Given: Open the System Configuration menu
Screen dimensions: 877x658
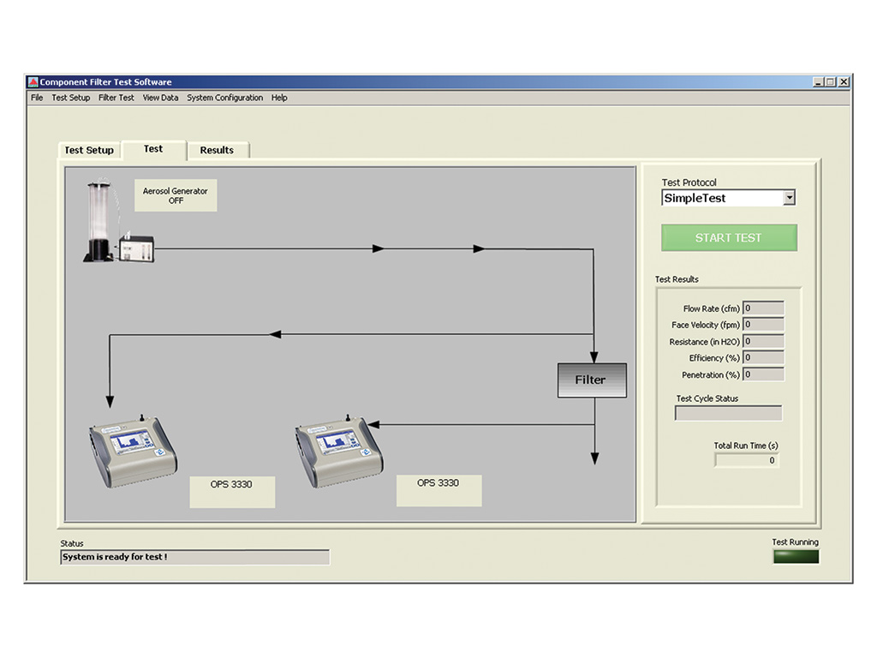Looking at the screenshot, I should [x=225, y=98].
